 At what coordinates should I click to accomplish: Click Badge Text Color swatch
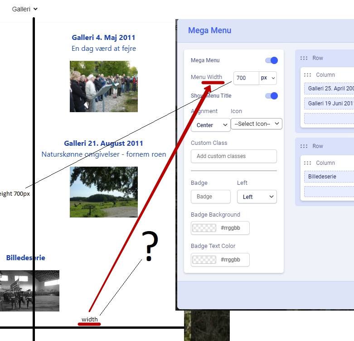[x=204, y=260]
